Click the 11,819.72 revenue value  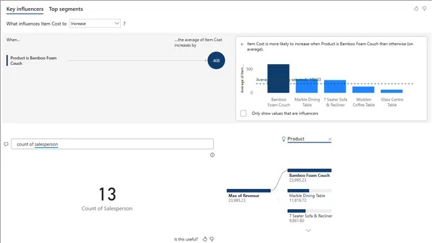coord(298,200)
